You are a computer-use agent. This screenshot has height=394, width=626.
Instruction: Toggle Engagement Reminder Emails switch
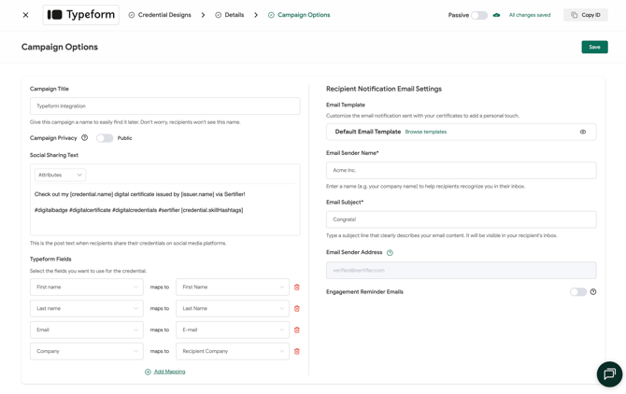[x=578, y=292]
